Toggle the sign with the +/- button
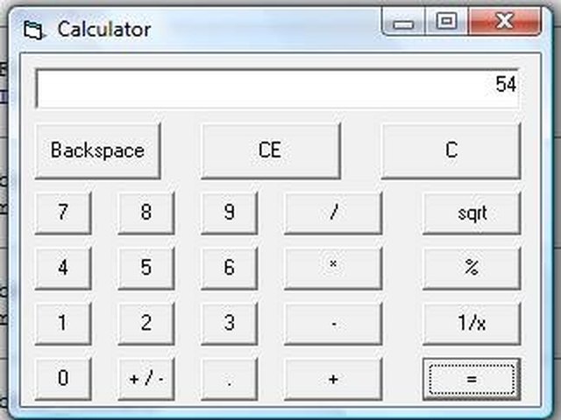Screen dimensions: 561x420 146,379
